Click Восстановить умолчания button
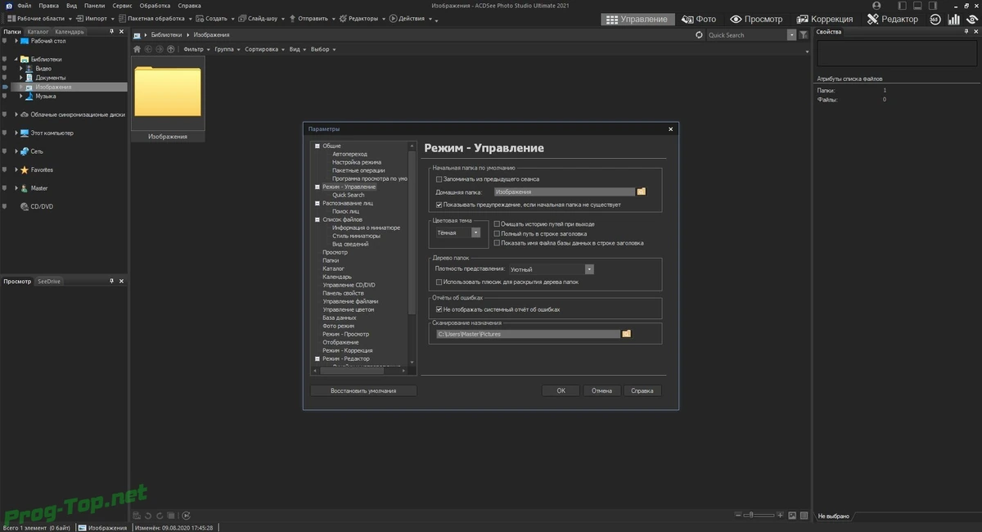 point(363,391)
